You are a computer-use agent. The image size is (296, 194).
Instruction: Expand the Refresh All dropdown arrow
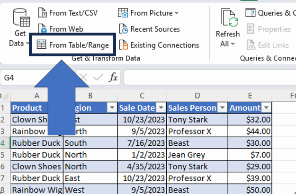pos(233,44)
